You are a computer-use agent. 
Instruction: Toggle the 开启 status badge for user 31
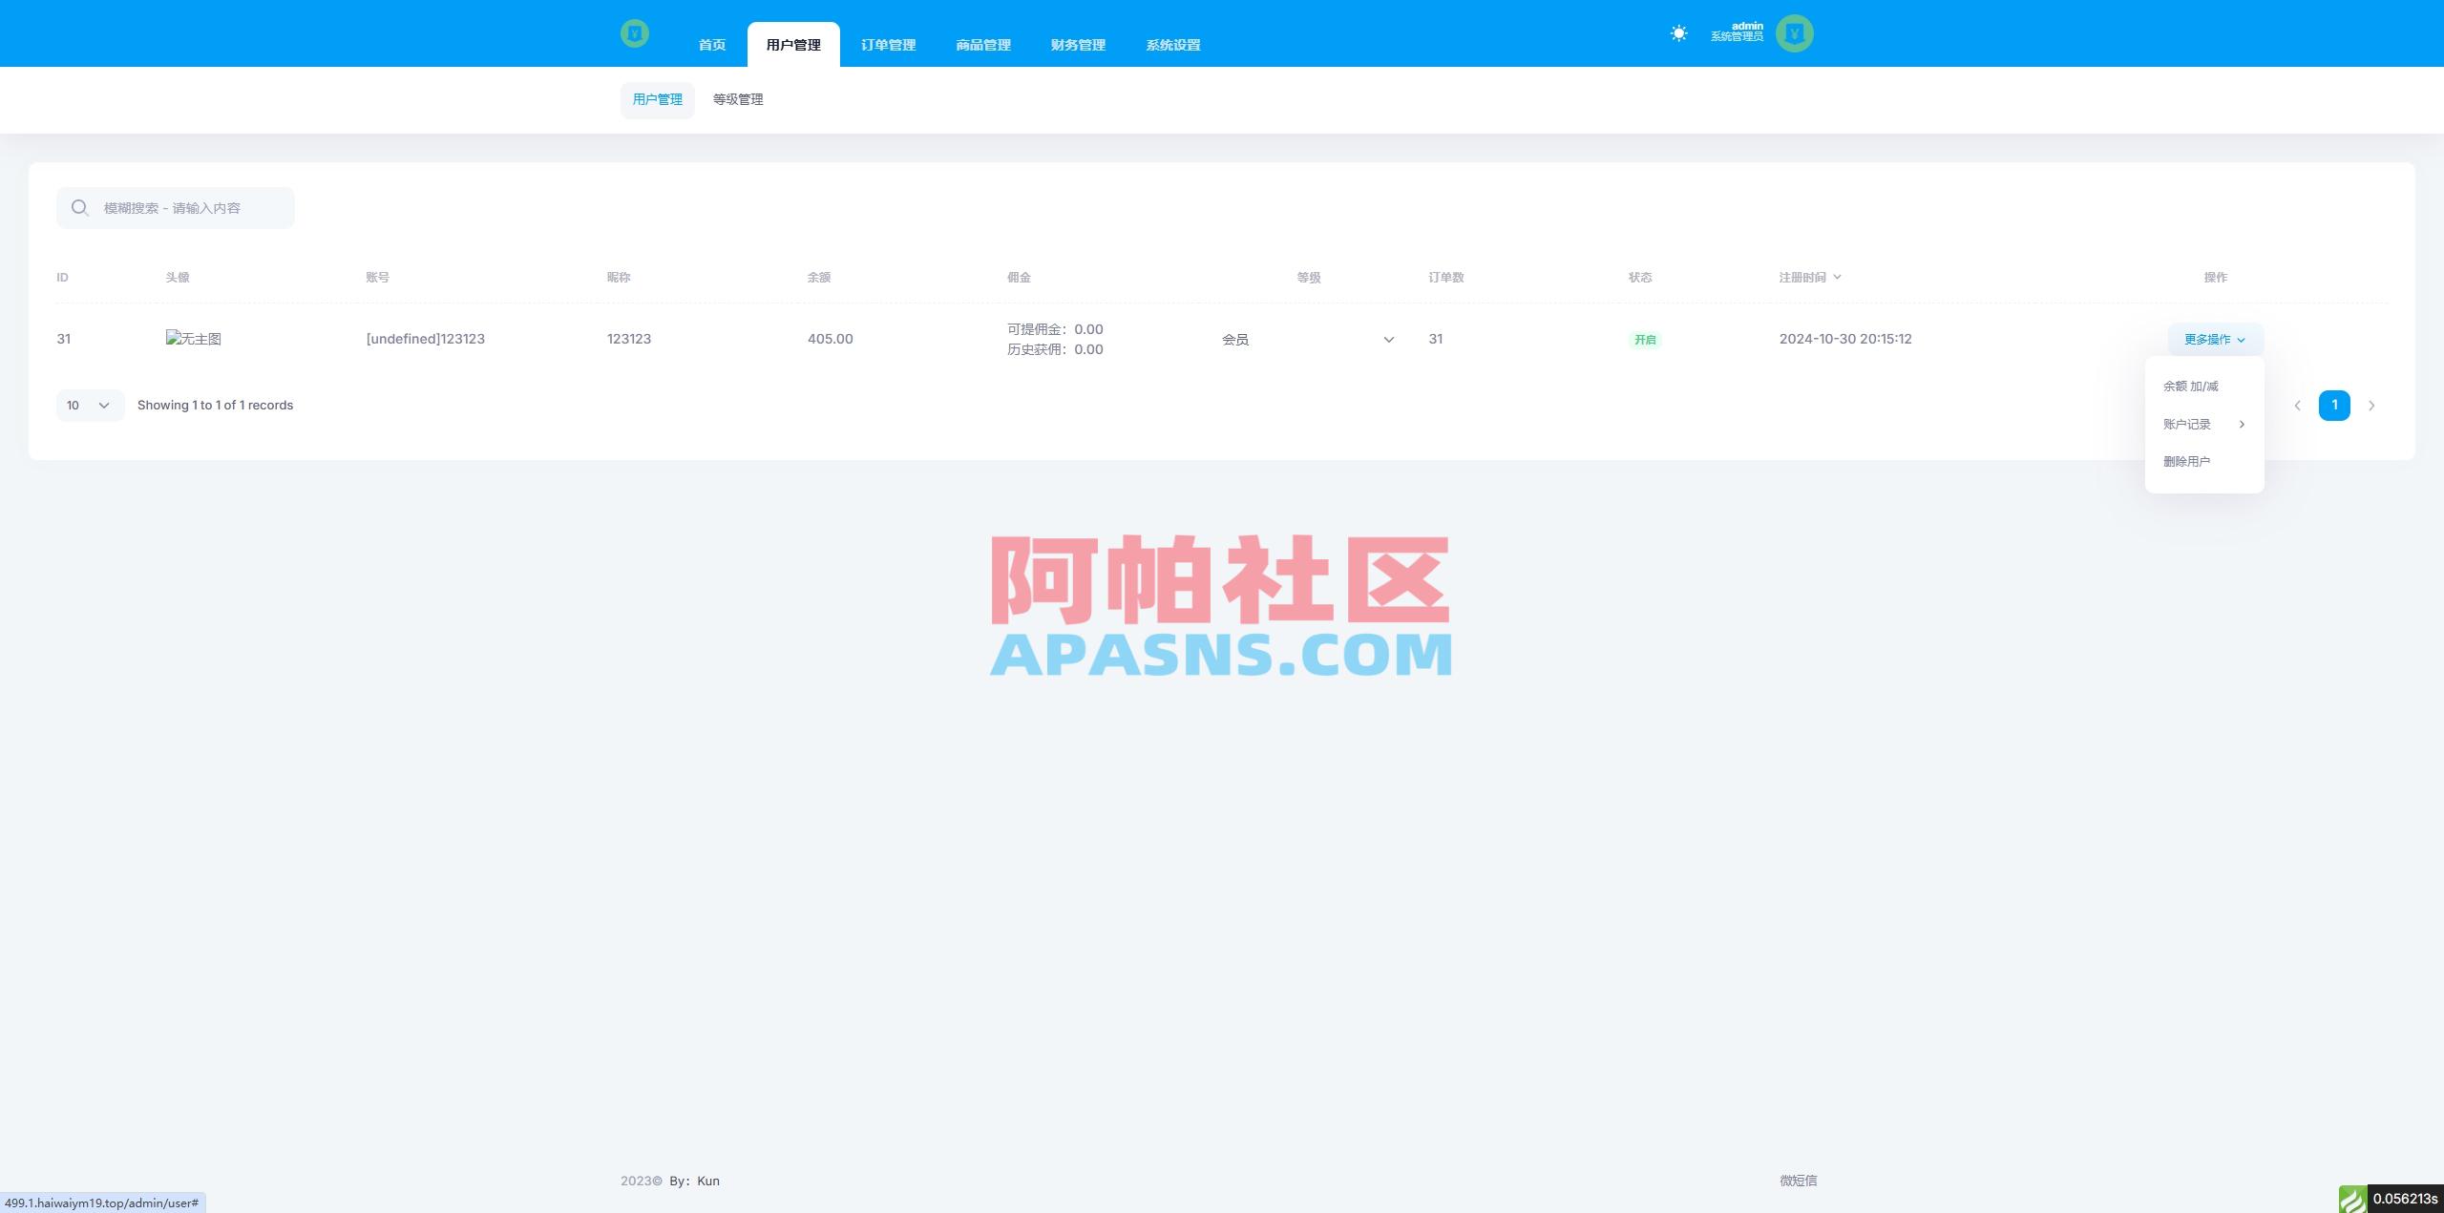click(1644, 339)
